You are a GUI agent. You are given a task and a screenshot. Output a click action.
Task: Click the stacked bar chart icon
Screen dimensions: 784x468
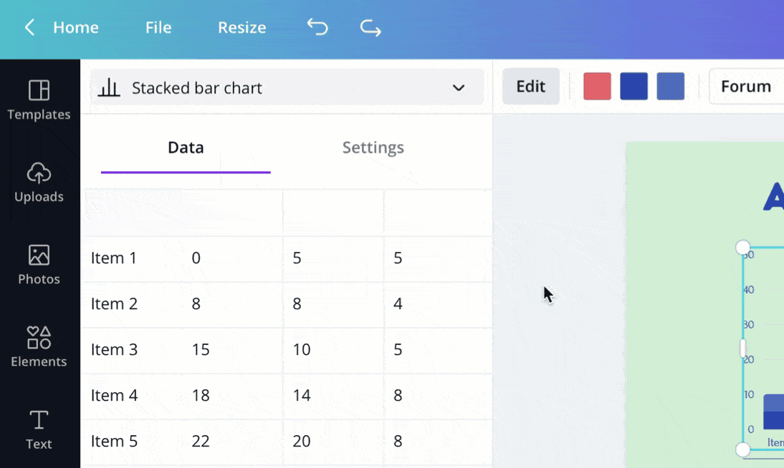pos(110,87)
